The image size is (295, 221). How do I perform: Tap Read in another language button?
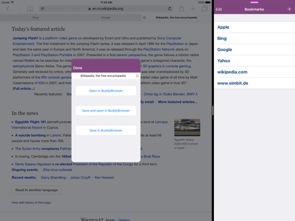point(36,190)
